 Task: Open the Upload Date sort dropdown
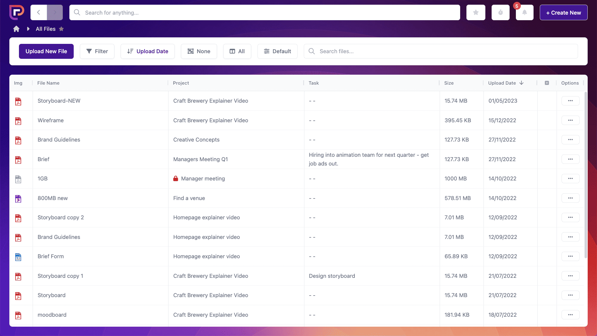pyautogui.click(x=147, y=51)
